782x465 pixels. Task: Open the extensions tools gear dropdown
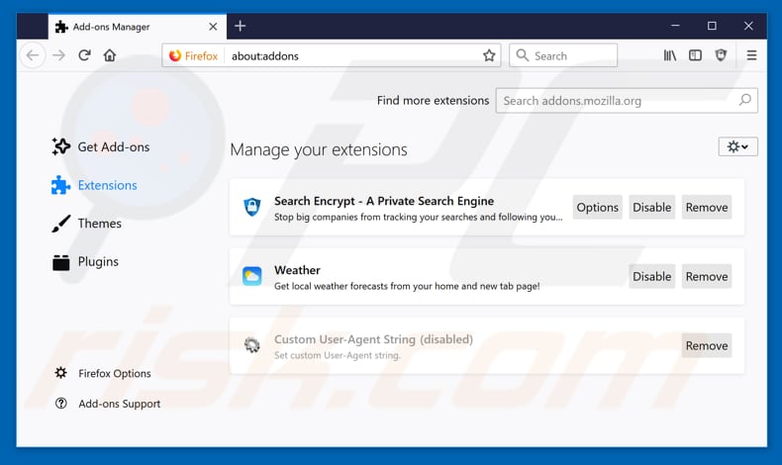(737, 146)
